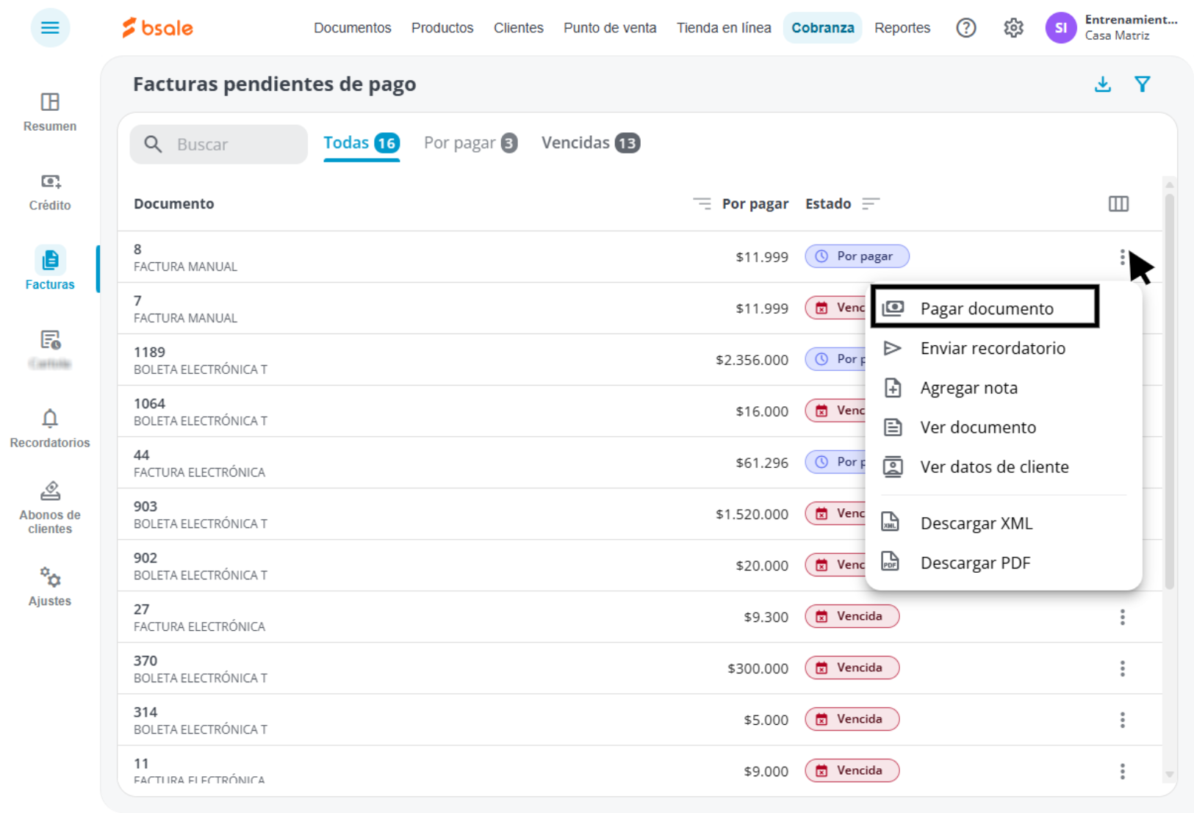Choose Descargar XML from the menu

point(1004,523)
